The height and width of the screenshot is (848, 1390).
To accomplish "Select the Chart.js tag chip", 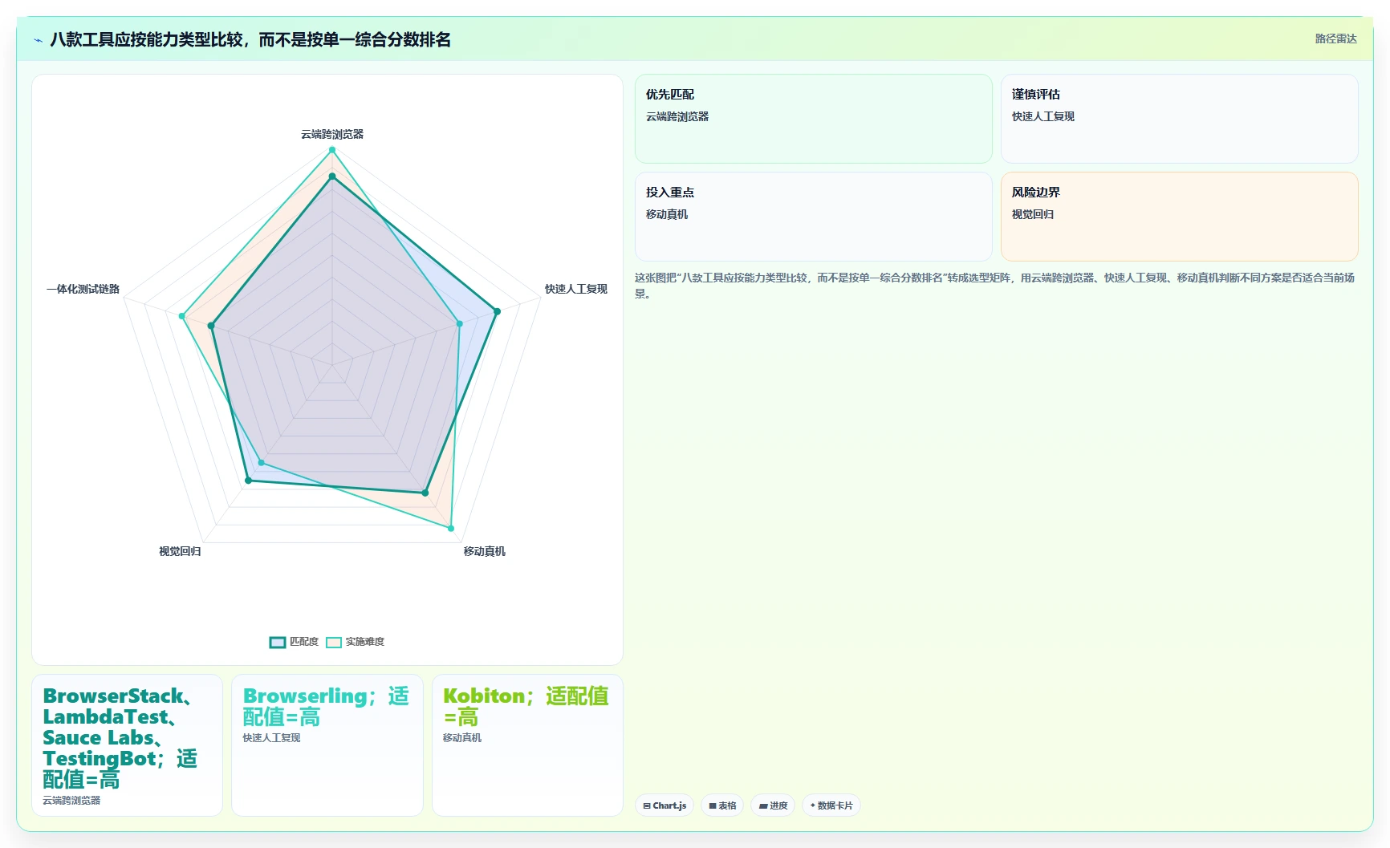I will coord(665,805).
